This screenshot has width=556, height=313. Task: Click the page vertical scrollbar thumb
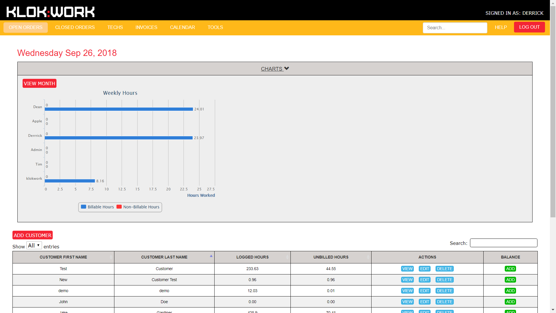tap(553, 112)
